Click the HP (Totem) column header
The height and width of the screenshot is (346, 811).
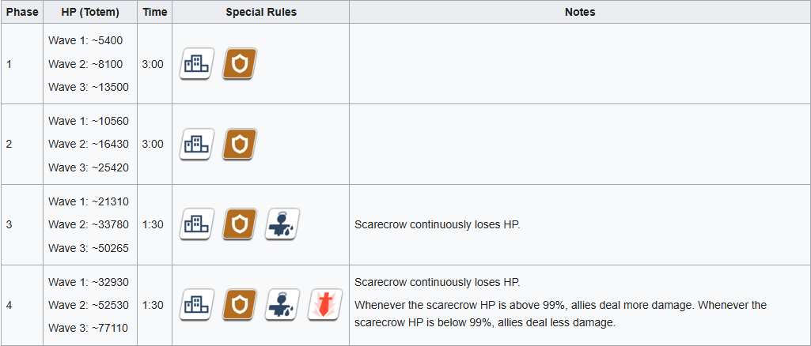point(90,12)
